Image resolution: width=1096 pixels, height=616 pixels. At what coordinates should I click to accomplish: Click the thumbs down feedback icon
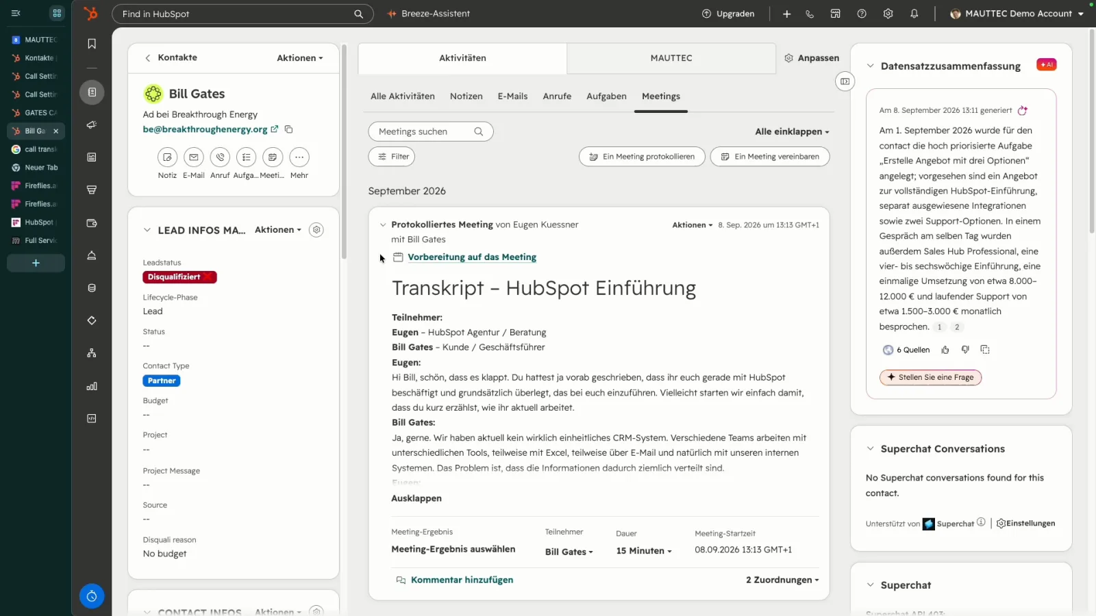965,350
